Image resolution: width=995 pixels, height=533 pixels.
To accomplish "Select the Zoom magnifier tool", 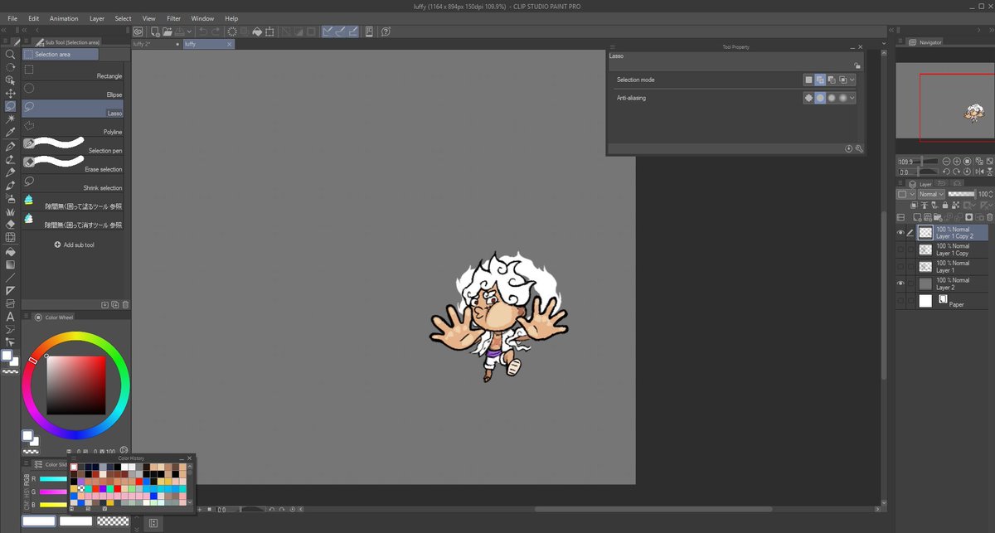I will 11,54.
